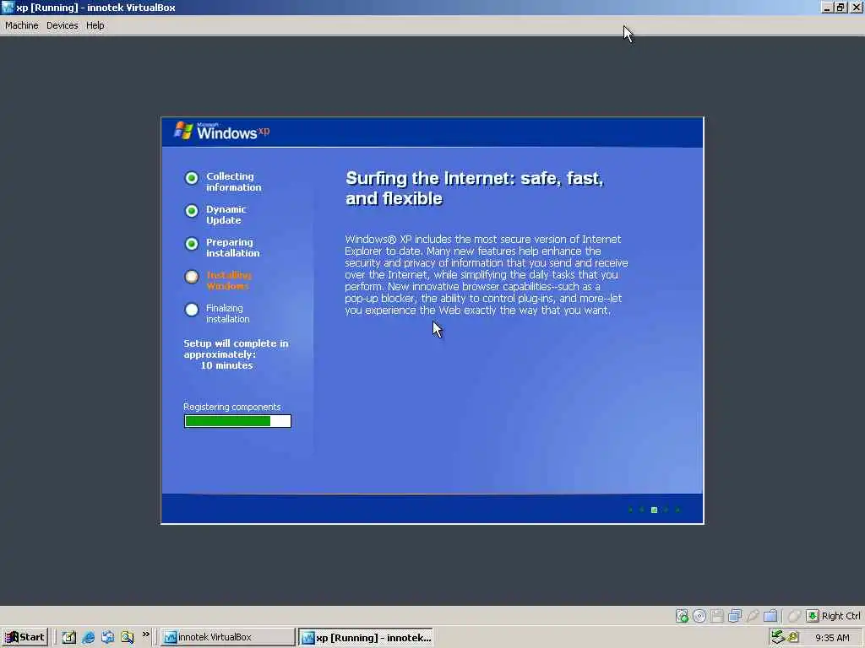Click the Windows XP logo in setup header
The height and width of the screenshot is (648, 865).
point(222,131)
